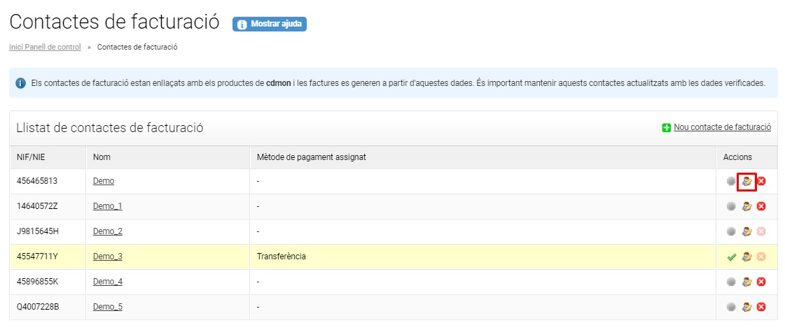Screen dimensions: 785x332
Task: Delete the Demo contact via red X icon
Action: click(761, 181)
